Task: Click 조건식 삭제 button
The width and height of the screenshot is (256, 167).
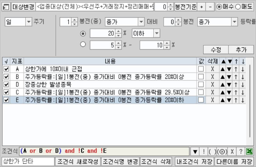Action: pos(156,162)
